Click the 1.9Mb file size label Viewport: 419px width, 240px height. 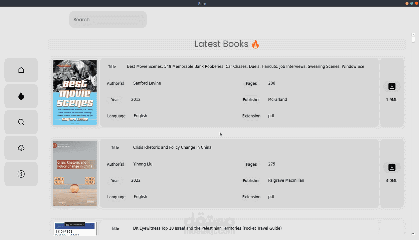pos(392,100)
